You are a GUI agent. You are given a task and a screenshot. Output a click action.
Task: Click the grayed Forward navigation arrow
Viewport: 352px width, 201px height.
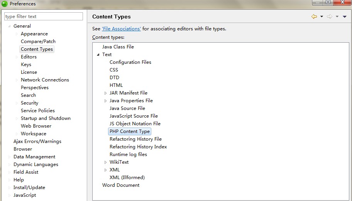tap(330, 17)
